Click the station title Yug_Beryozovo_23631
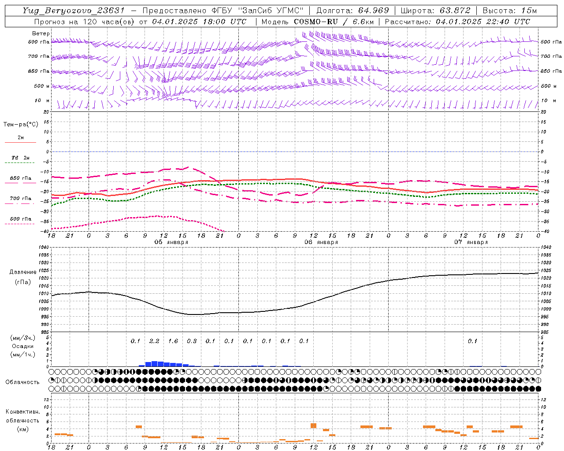This screenshot has height=451, width=564. (x=74, y=11)
